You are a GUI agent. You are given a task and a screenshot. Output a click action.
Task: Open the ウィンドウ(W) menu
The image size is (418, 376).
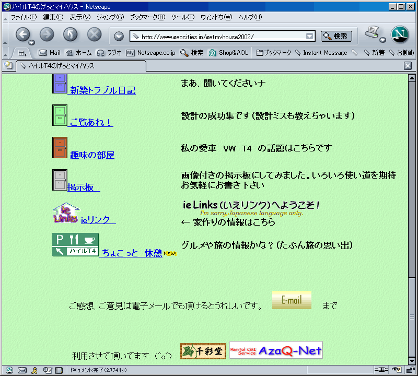pos(216,17)
